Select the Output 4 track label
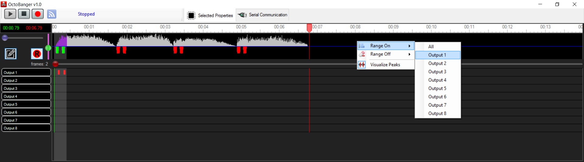This screenshot has width=584, height=162. click(x=26, y=96)
